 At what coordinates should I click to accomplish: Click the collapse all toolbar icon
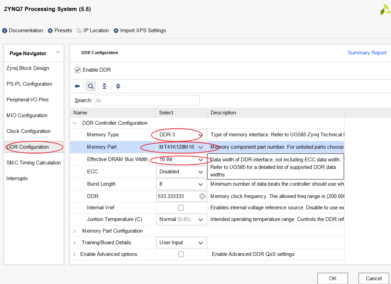pos(105,86)
